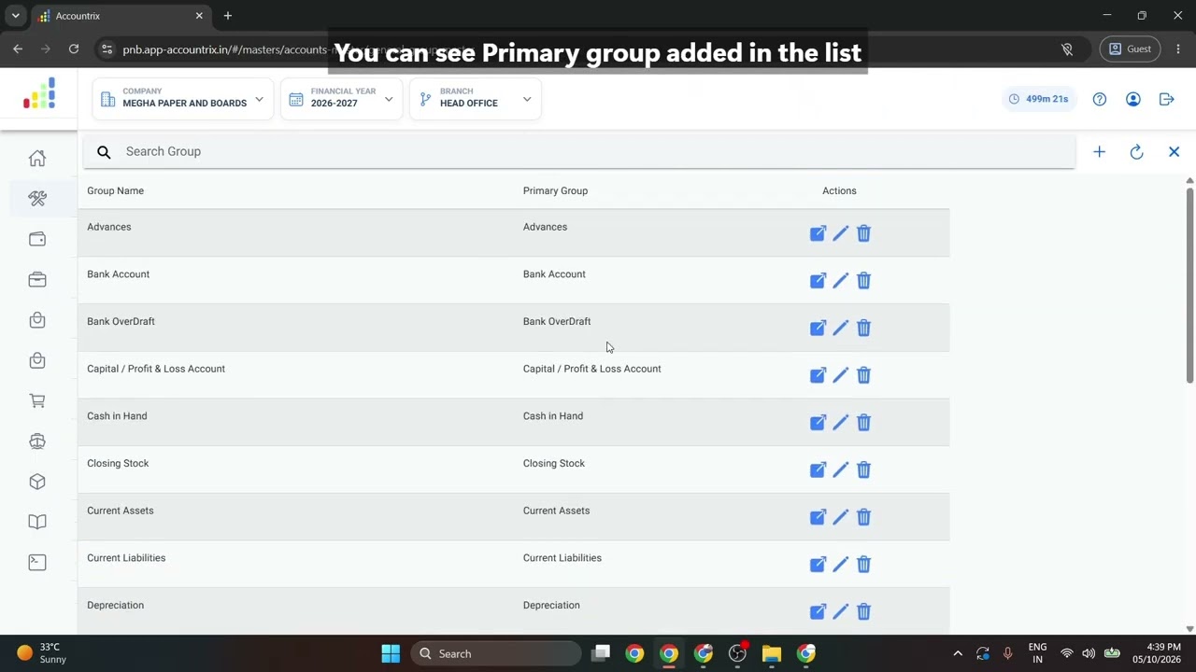The width and height of the screenshot is (1196, 672).
Task: Delete the Current Liabilities group
Action: pos(863,564)
